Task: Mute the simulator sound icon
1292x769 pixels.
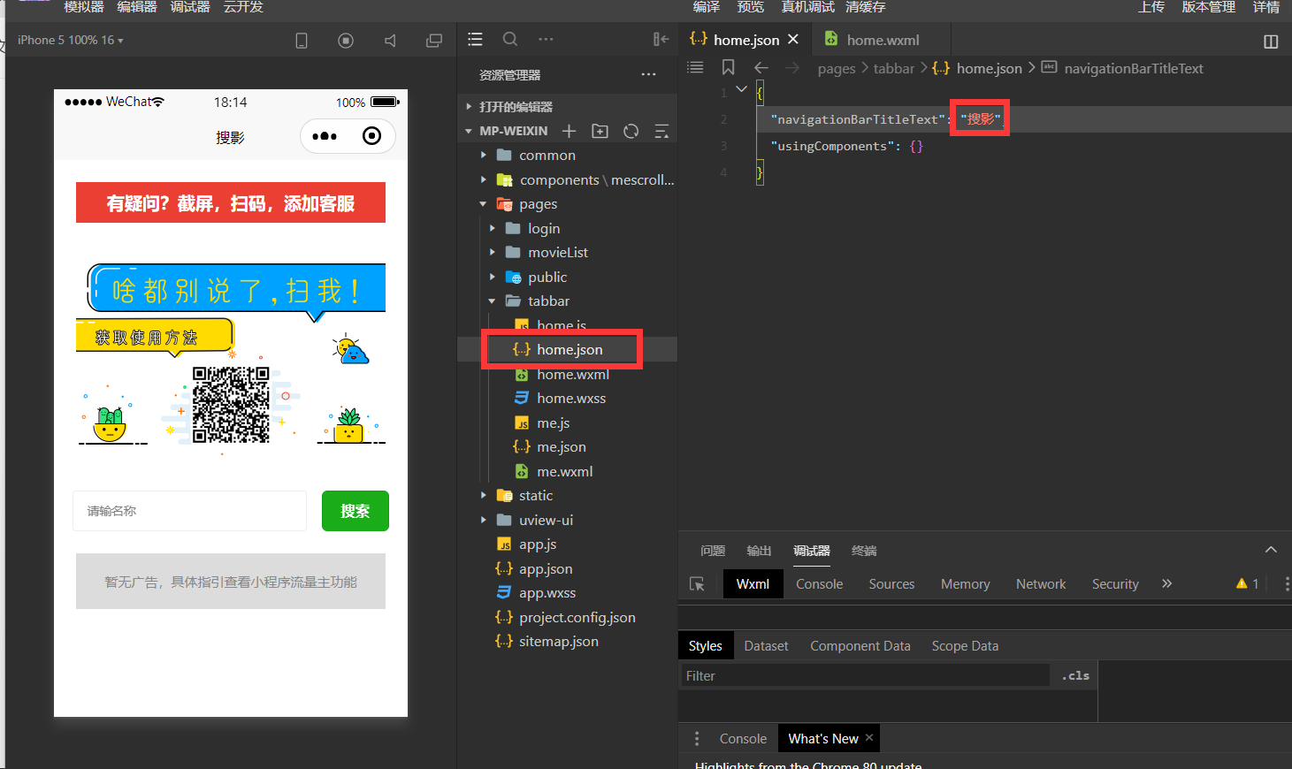Action: tap(390, 41)
